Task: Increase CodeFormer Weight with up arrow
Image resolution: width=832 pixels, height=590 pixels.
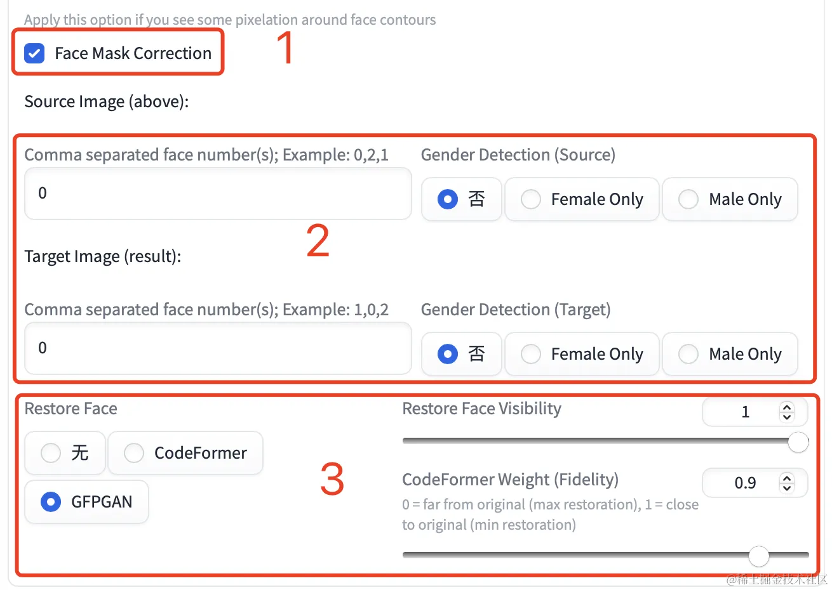Action: pyautogui.click(x=787, y=478)
